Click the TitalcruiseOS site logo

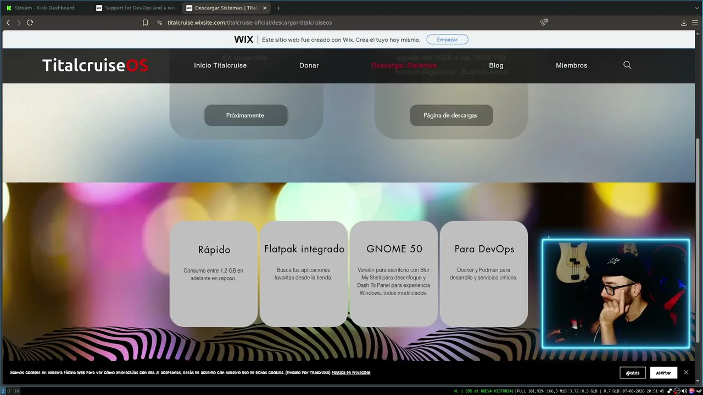(x=95, y=65)
